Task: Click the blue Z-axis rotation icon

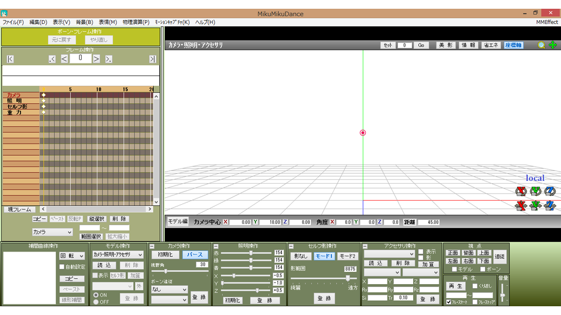Action: 549,191
